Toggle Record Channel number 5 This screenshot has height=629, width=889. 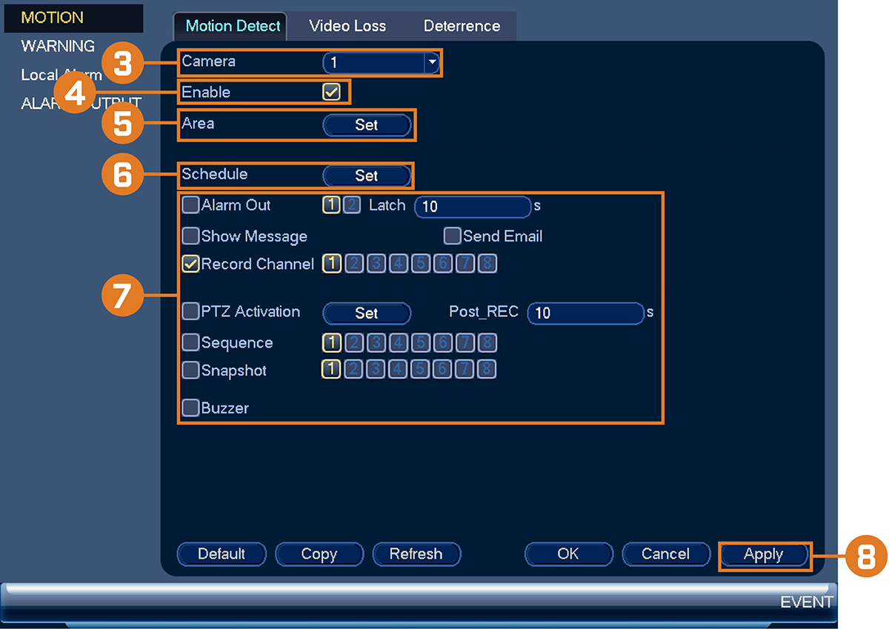420,264
